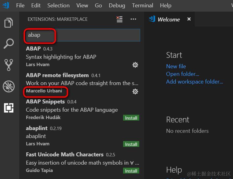This screenshot has width=233, height=179.
Task: Click the Work on your ABAP code description
Action: point(82,83)
